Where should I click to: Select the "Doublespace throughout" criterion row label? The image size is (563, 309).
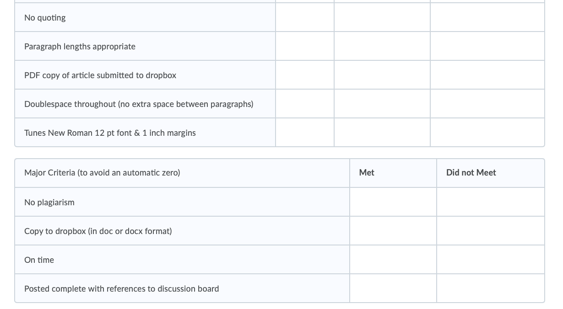[x=139, y=104]
